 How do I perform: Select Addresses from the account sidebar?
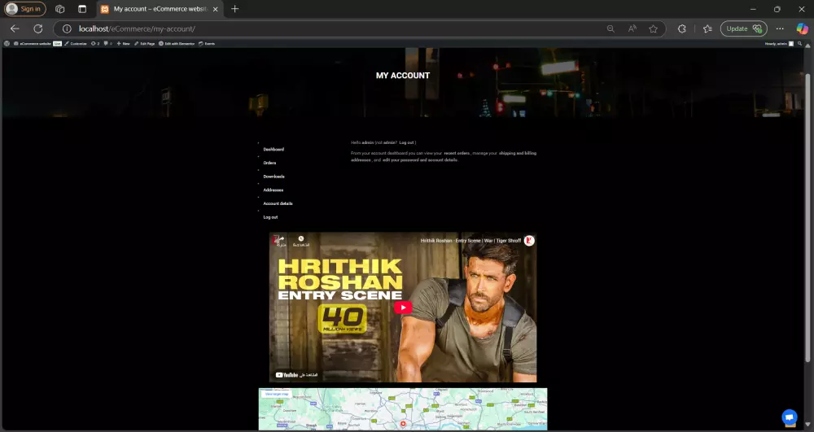[x=273, y=190]
